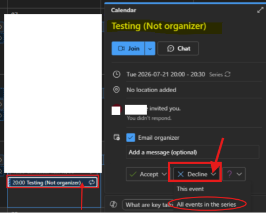The image size is (266, 213).
Task: Click the clock icon beside the meeting time
Action: (117, 74)
